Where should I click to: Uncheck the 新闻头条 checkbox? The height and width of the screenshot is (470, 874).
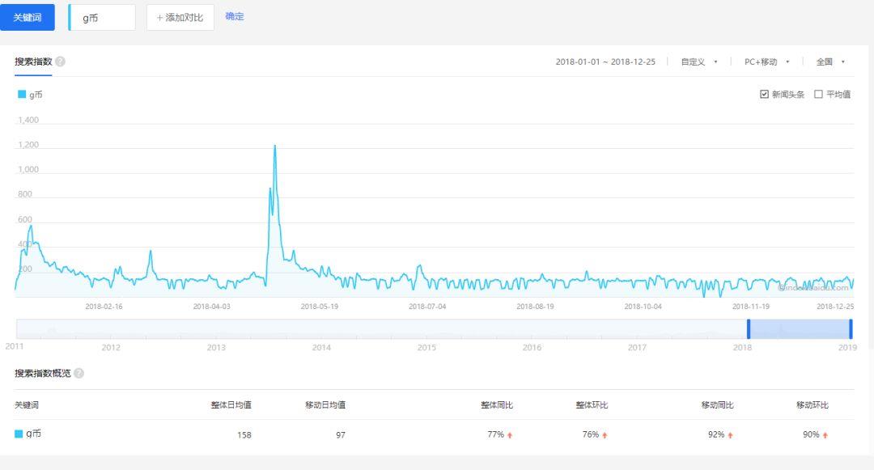(x=764, y=95)
